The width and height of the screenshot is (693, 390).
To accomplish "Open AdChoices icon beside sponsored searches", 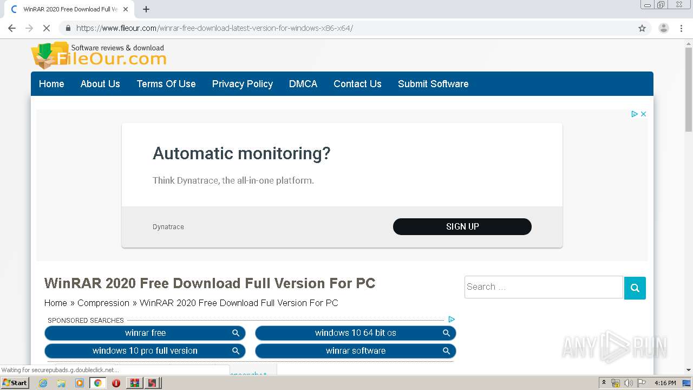I will (x=452, y=320).
